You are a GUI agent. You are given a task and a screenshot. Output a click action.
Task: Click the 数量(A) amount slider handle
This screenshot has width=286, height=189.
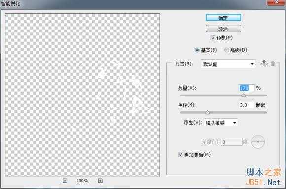click(244, 95)
